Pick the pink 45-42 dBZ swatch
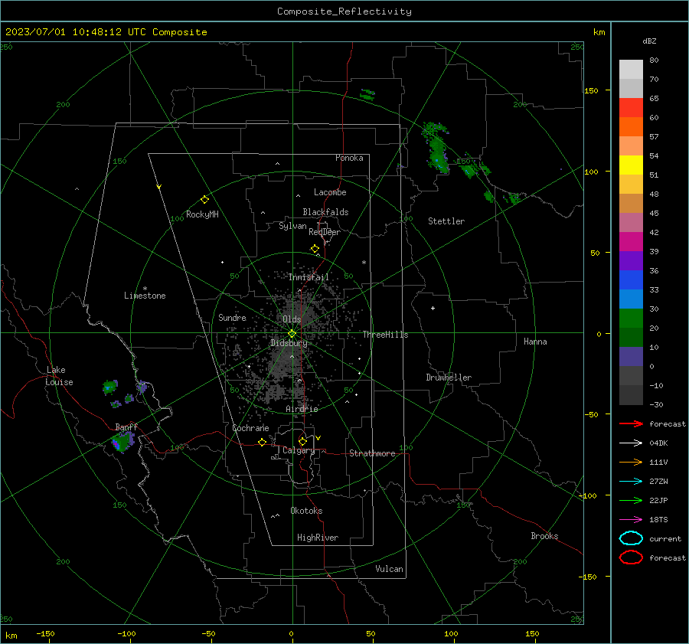 [631, 223]
